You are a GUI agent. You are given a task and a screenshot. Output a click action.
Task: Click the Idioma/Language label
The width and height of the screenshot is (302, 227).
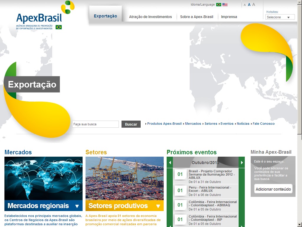[x=203, y=4]
